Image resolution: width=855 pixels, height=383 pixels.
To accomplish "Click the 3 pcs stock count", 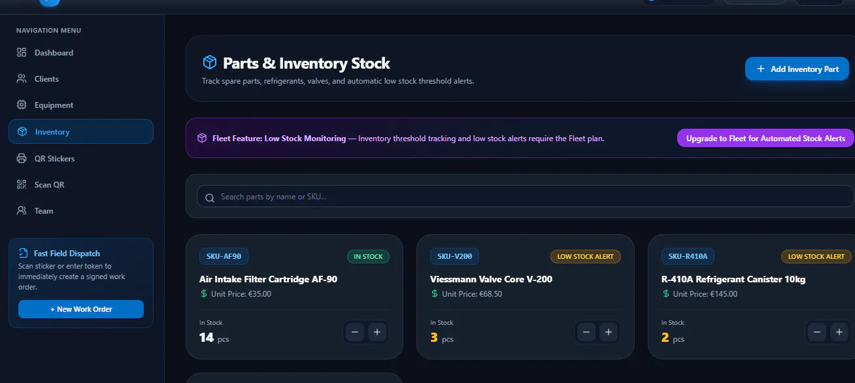I will coord(442,338).
